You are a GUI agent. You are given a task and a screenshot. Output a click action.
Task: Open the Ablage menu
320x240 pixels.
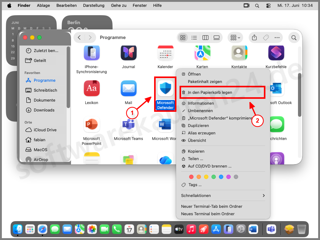pos(43,6)
